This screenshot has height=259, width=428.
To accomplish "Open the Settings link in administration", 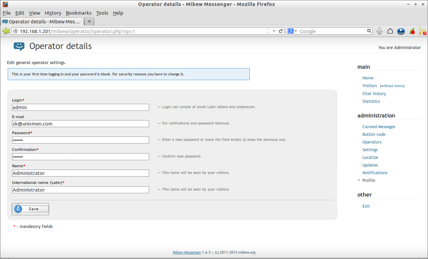I will (x=370, y=150).
